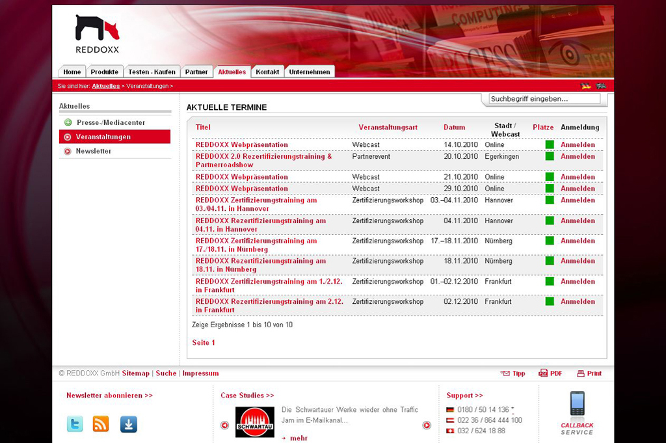Click green availability square for 14.10.2010 webcast
The image size is (666, 443).
(550, 144)
